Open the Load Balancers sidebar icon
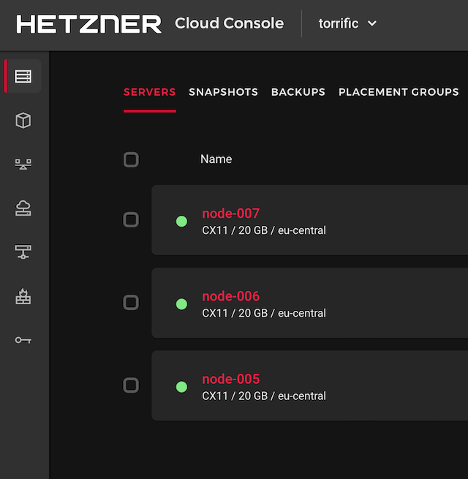Screen dimensions: 468x479 [23, 165]
